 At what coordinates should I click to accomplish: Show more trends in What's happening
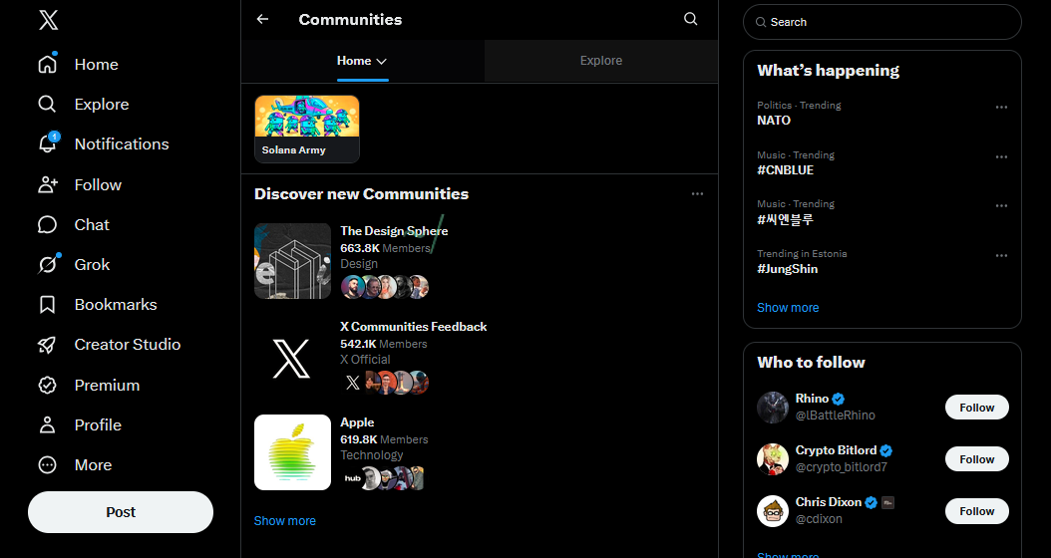[788, 308]
